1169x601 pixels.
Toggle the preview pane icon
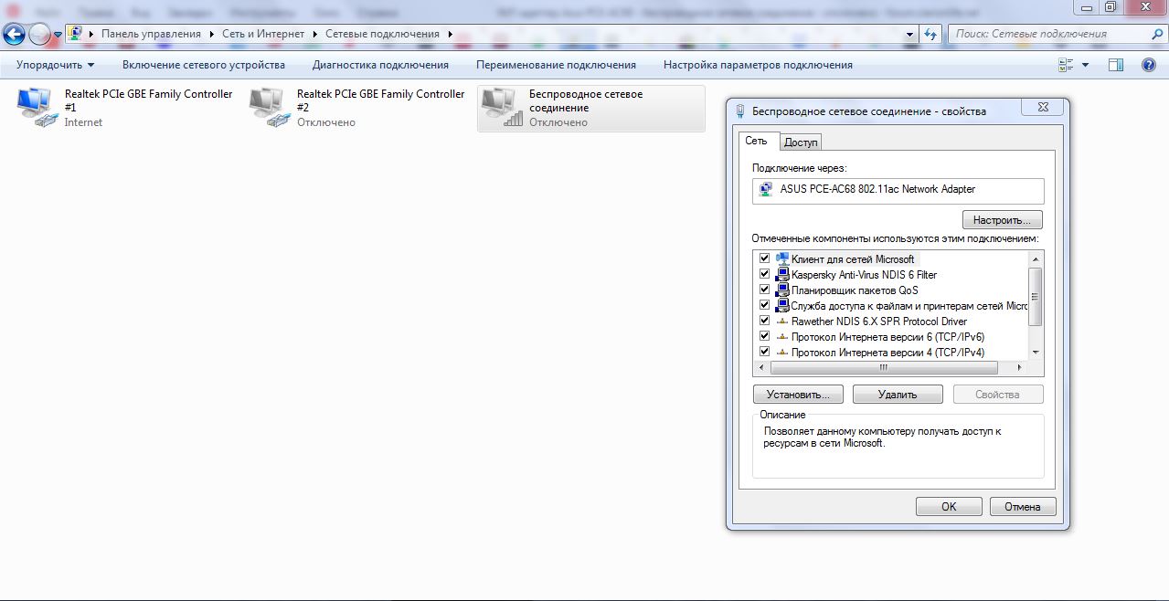[1115, 65]
